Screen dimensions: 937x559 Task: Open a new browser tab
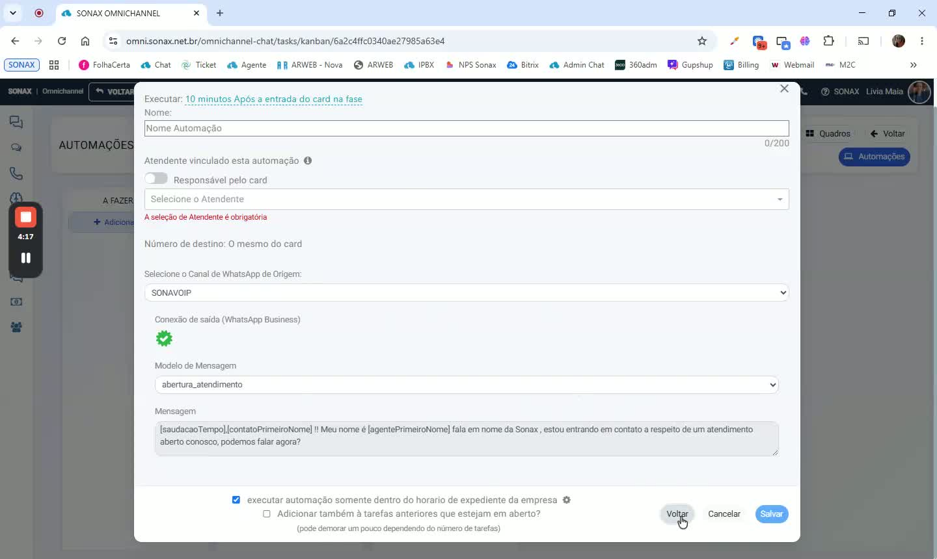[x=220, y=13]
